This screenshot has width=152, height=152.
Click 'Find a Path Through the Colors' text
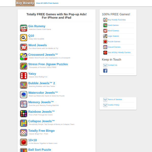click(x=41, y=115)
